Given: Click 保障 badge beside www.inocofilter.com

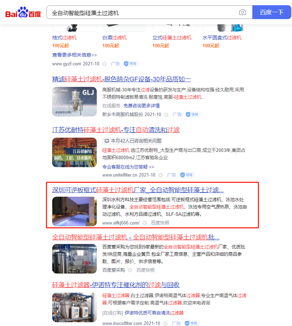Looking at the screenshot, I should pos(192,323).
